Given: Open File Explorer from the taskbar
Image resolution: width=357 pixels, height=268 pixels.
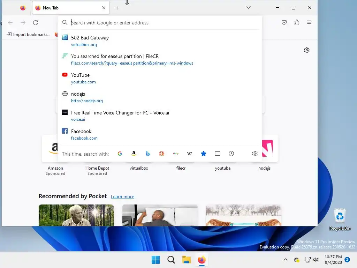Looking at the screenshot, I should click(186, 260).
